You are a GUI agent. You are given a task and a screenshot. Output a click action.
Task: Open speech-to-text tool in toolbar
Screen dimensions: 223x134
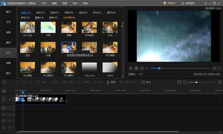(127, 82)
